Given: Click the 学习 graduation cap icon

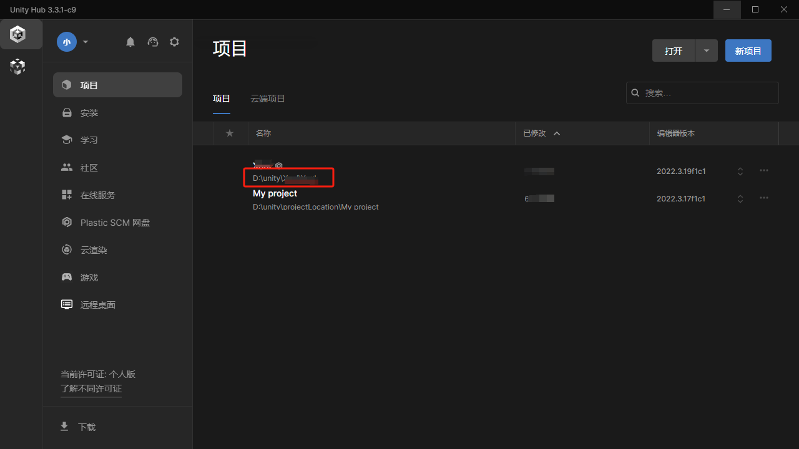Looking at the screenshot, I should click(x=67, y=140).
